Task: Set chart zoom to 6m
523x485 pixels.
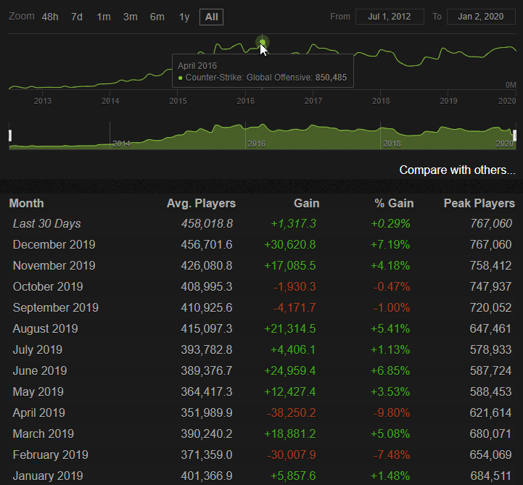Action: pyautogui.click(x=157, y=17)
